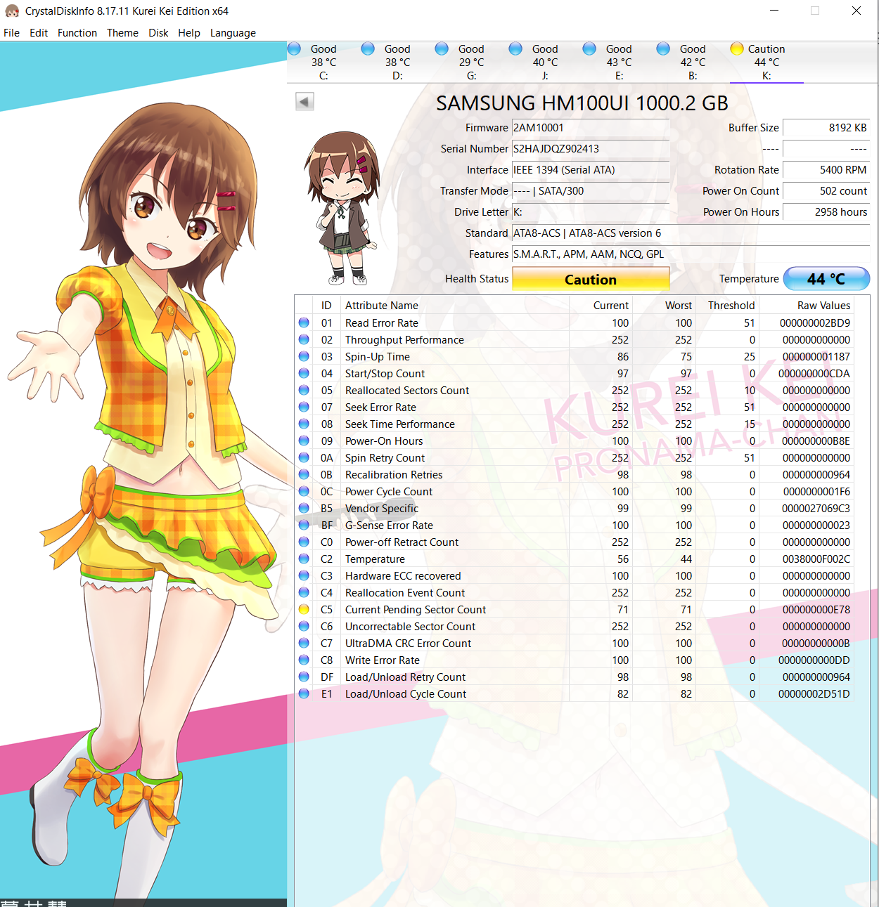Image resolution: width=879 pixels, height=907 pixels.
Task: Click status orb of Spin-Up Time row
Action: (304, 356)
